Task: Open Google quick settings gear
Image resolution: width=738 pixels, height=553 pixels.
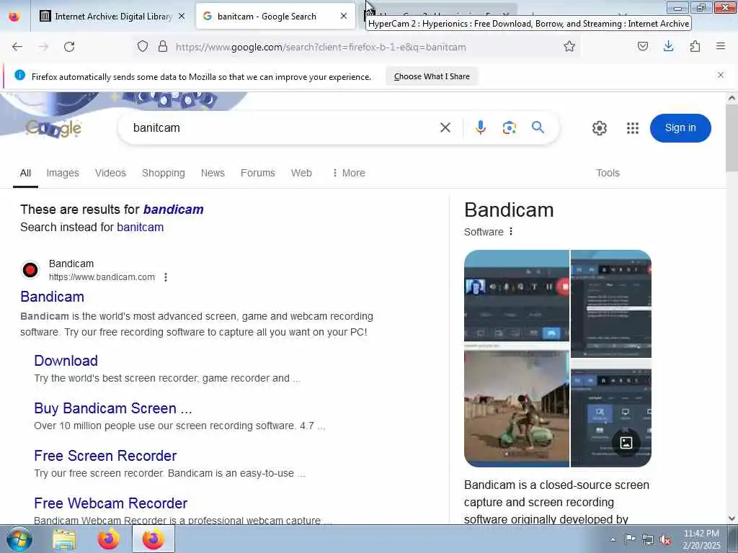Action: tap(599, 128)
